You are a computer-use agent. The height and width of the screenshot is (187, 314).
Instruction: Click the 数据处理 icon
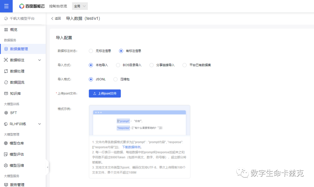[6, 71]
